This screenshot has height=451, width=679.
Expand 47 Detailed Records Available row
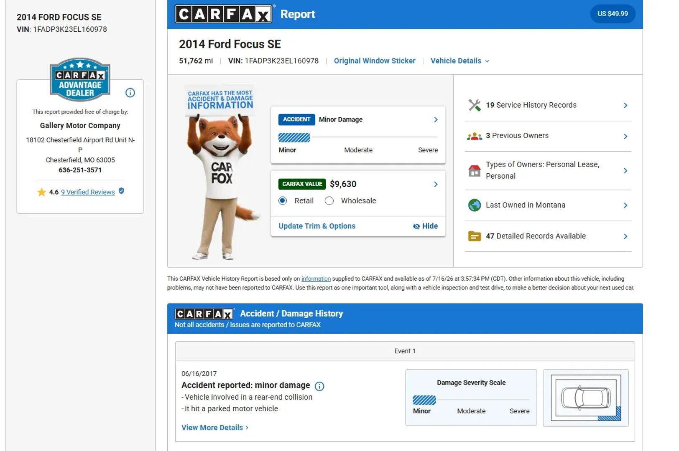(548, 236)
